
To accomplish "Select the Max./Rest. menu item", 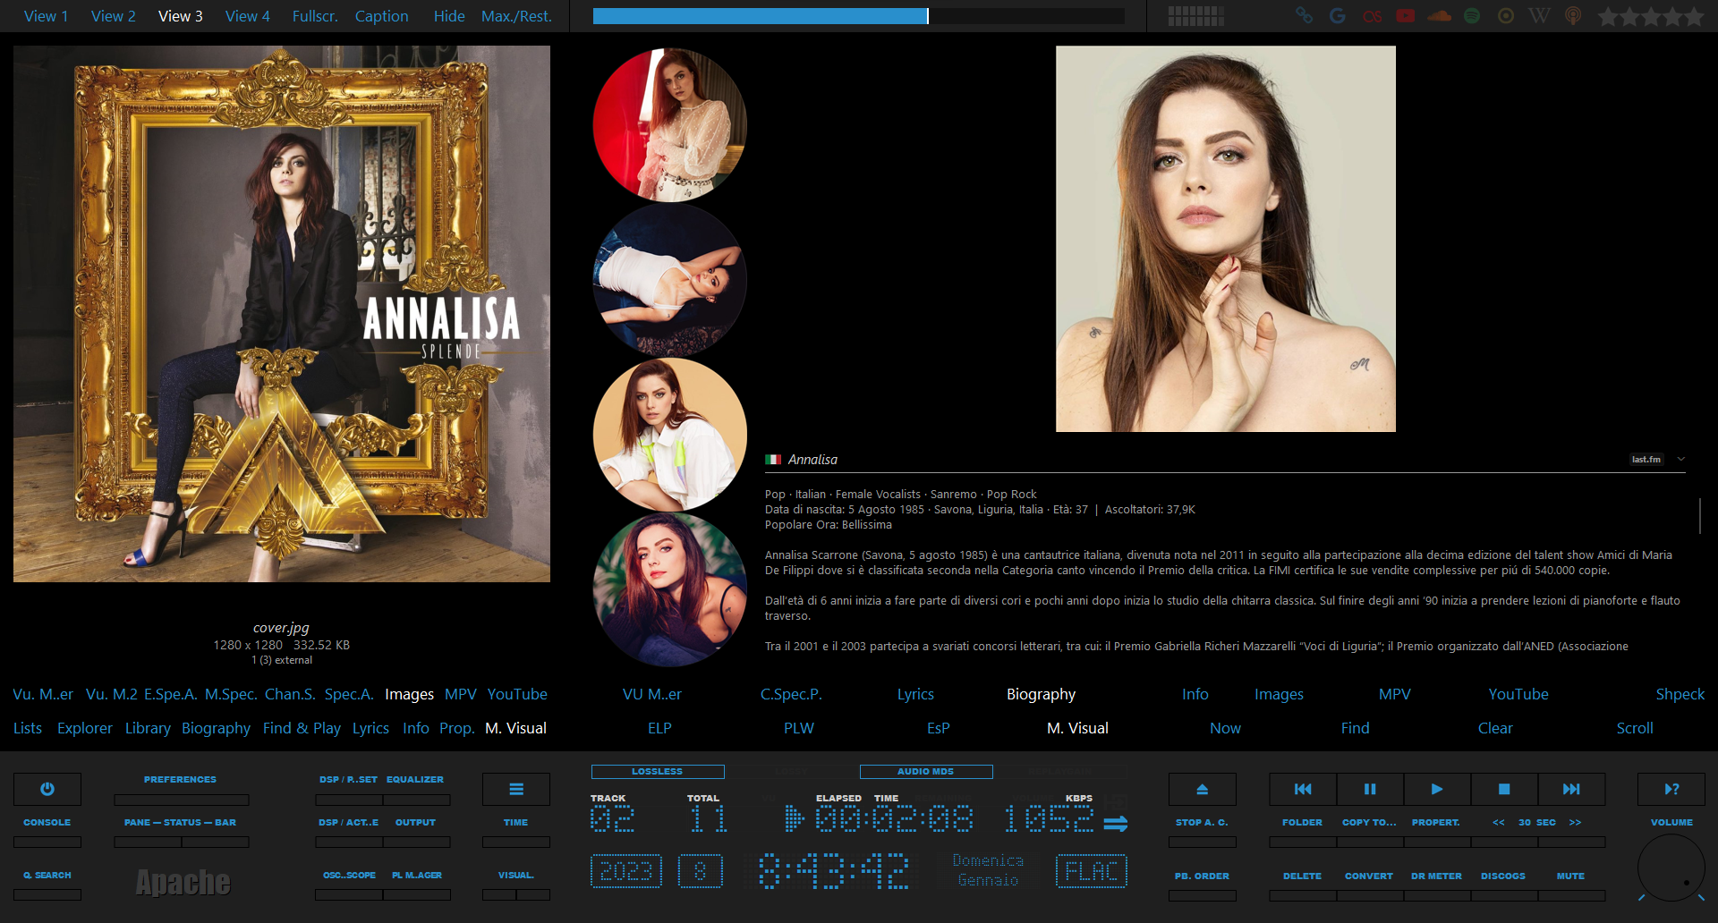I will (x=516, y=16).
